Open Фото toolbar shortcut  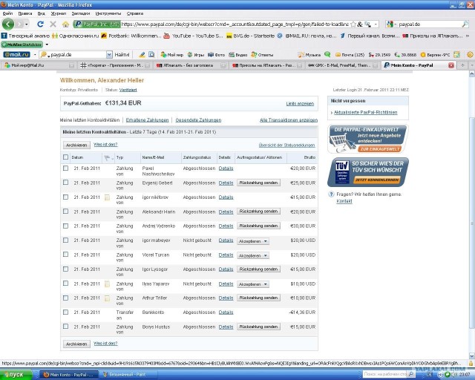[x=216, y=55]
